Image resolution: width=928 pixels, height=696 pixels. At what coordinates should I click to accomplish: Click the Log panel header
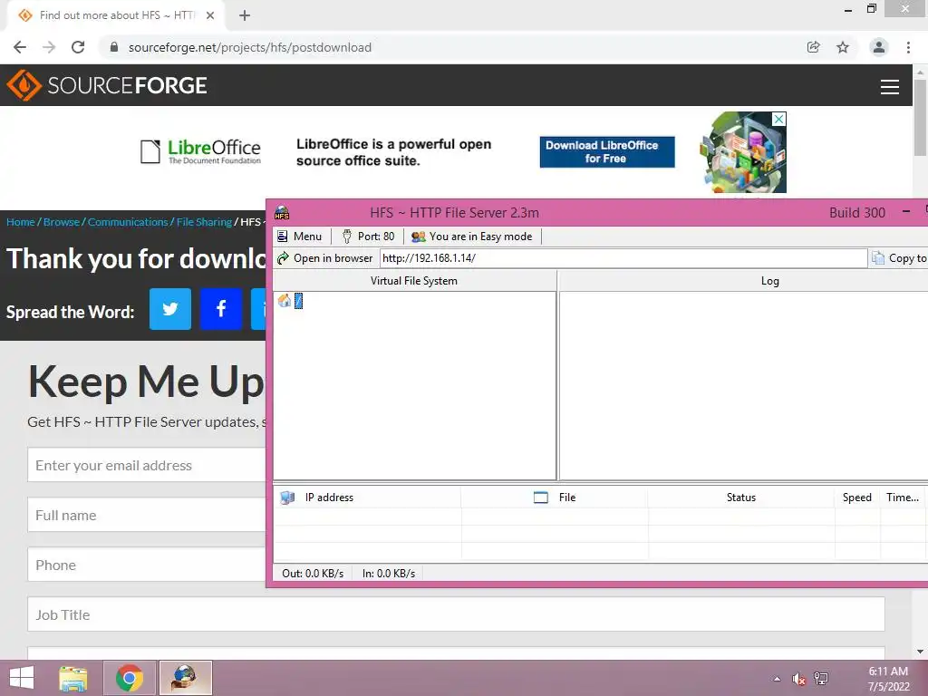coord(769,281)
